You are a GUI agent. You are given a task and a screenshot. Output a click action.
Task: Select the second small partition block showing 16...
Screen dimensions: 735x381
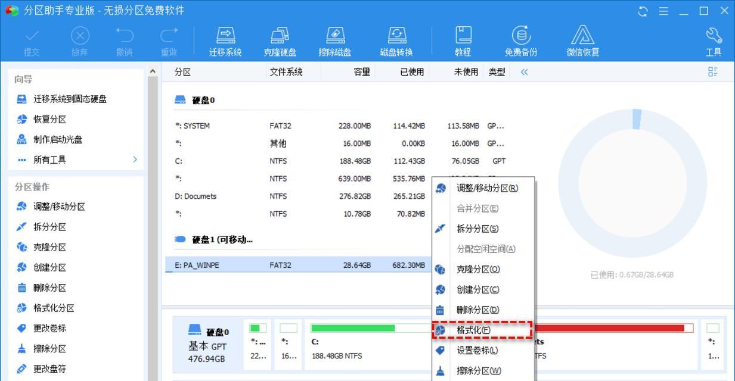(x=289, y=344)
